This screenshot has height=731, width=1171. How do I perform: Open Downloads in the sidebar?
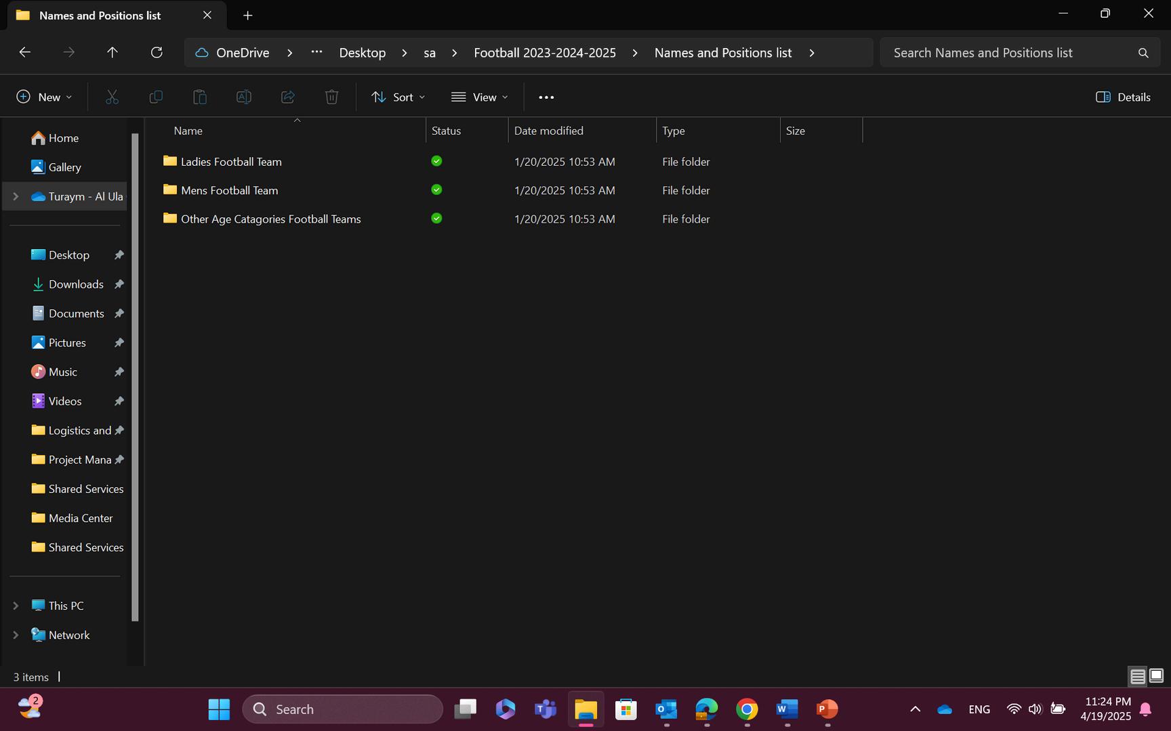tap(76, 284)
